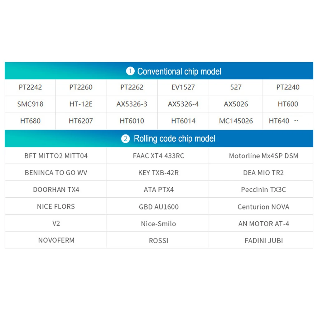
Task: Click the FADINI JUBI cell
Action: (263, 240)
